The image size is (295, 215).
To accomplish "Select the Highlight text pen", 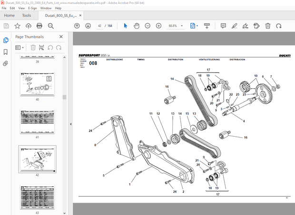I will point(234,26).
